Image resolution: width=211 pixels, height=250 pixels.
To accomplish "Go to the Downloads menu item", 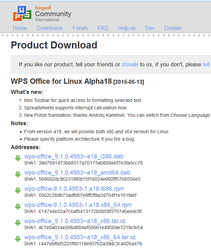I will [x=50, y=28].
